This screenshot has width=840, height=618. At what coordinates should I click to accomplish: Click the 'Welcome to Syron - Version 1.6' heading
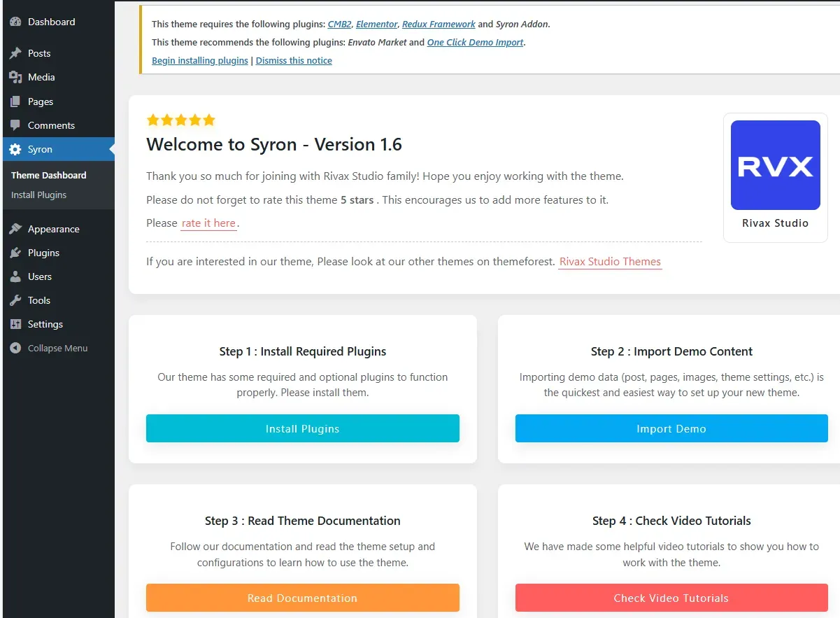point(274,144)
